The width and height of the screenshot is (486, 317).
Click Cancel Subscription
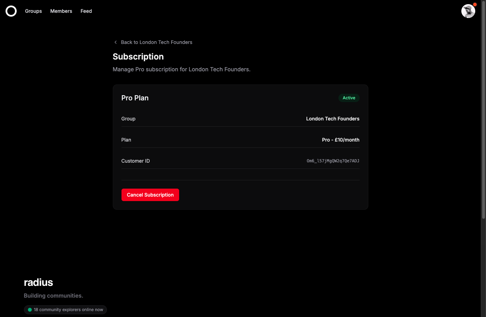(x=150, y=195)
